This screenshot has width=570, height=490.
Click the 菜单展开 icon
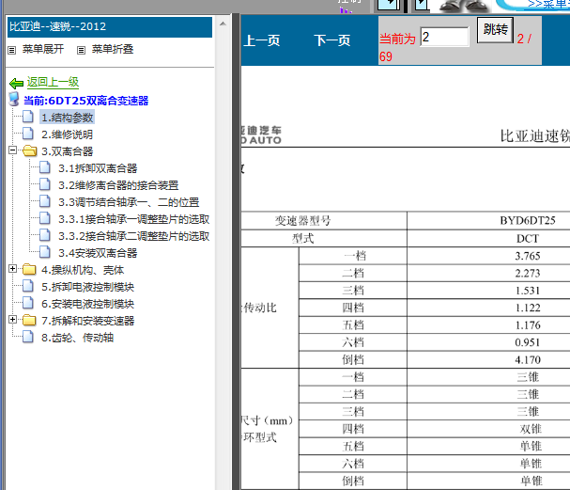11,50
